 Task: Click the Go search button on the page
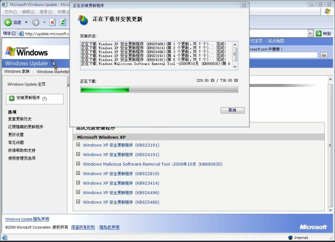pyautogui.click(x=324, y=55)
